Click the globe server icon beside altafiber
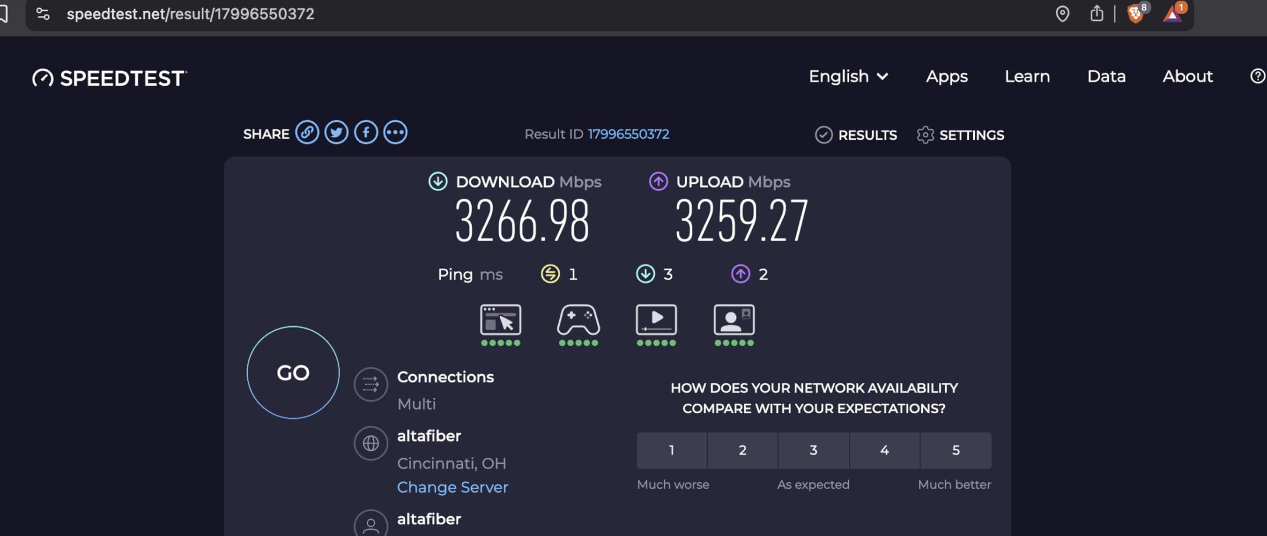1267x536 pixels. click(x=371, y=443)
